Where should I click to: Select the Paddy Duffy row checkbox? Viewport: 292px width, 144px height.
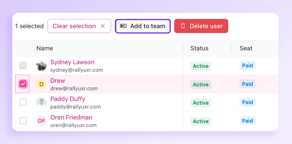click(23, 102)
